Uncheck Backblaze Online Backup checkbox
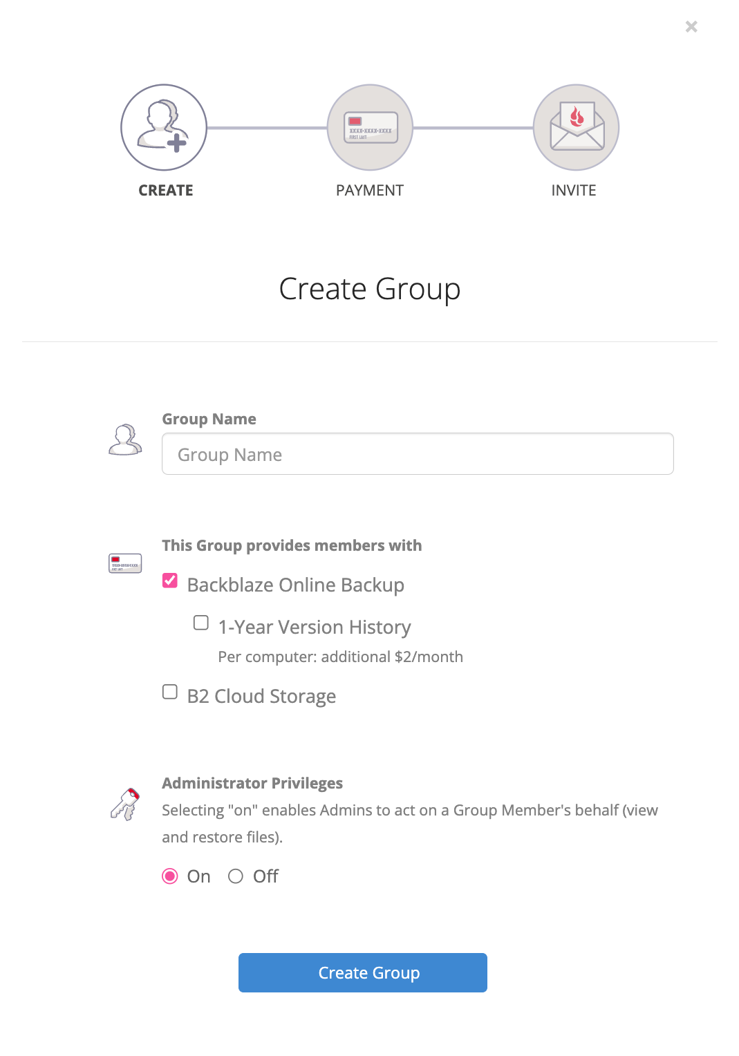The image size is (739, 1056). [170, 581]
